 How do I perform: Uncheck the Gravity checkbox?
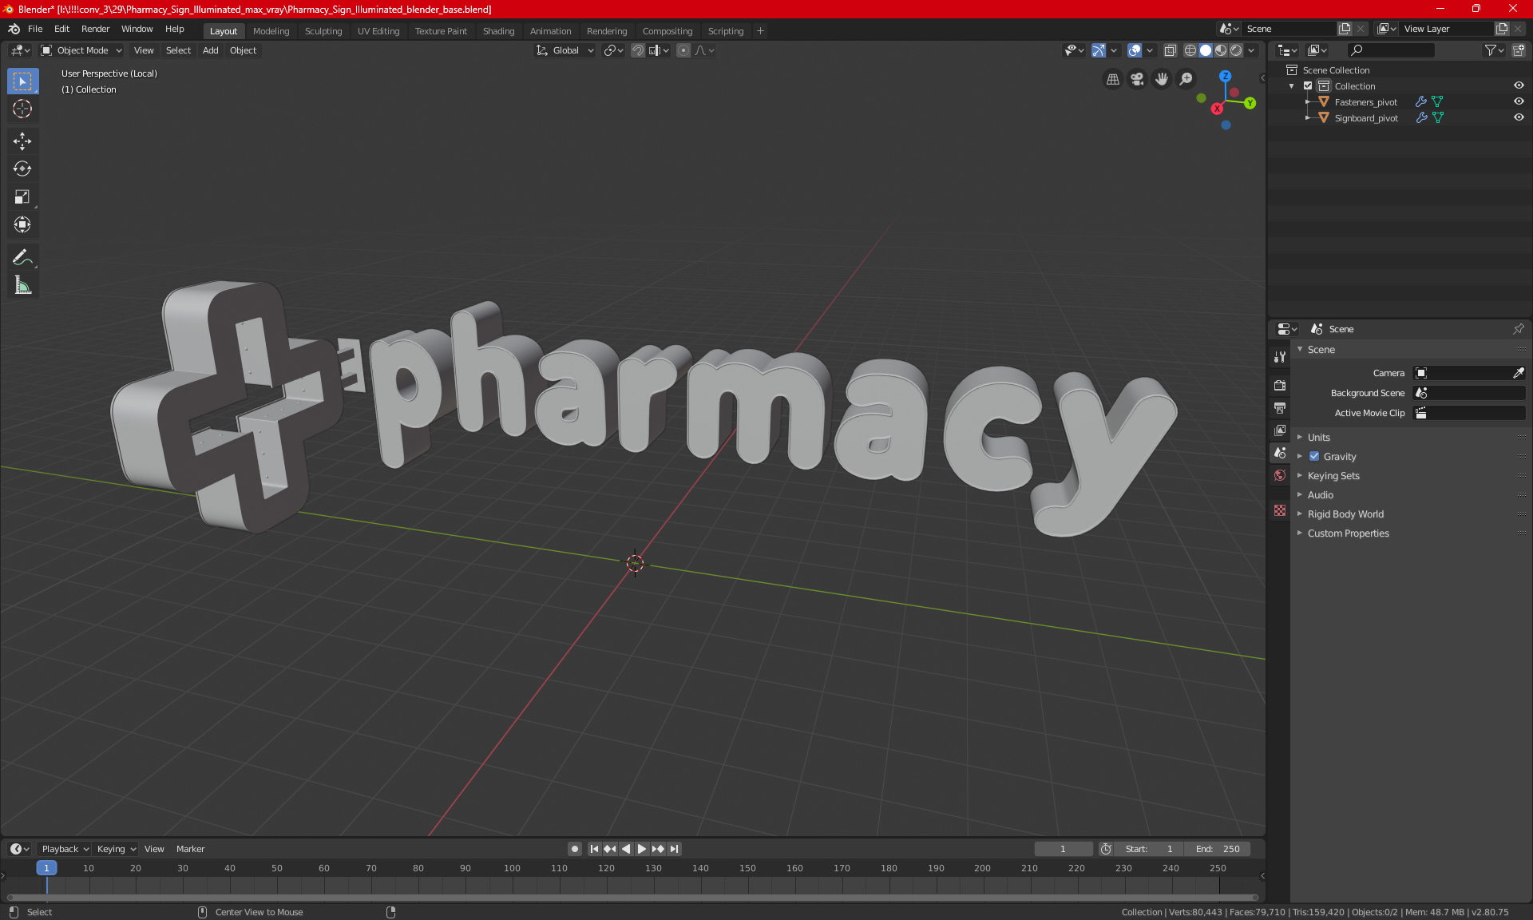click(x=1314, y=457)
